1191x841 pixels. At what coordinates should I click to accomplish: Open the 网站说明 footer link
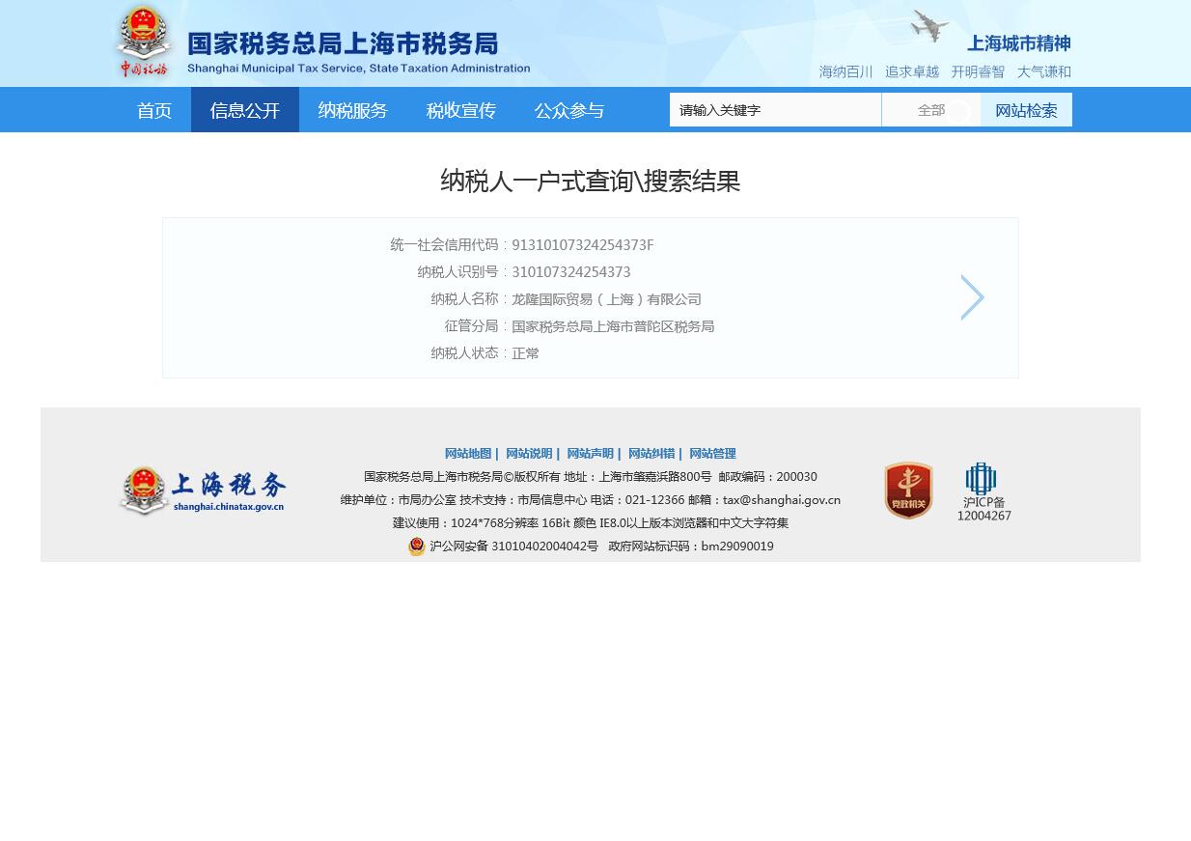pyautogui.click(x=529, y=454)
